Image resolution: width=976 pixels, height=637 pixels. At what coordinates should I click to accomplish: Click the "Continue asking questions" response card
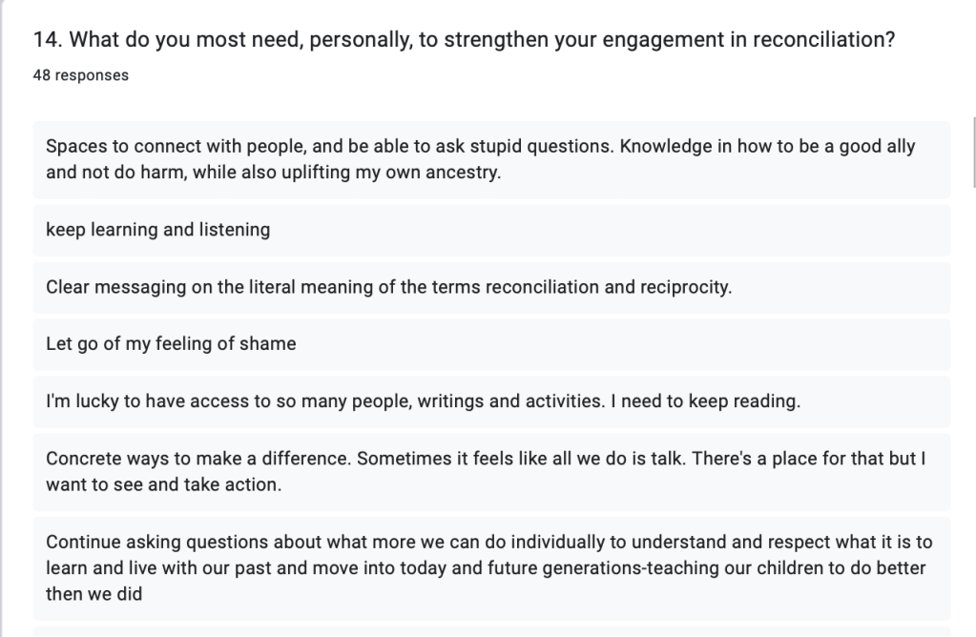pyautogui.click(x=490, y=567)
